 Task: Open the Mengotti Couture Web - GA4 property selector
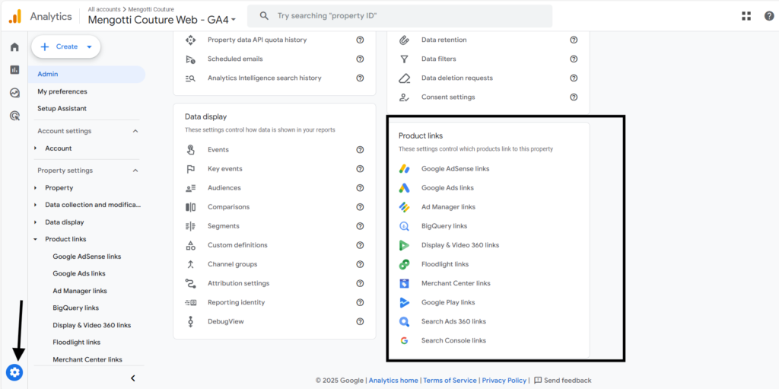[162, 20]
